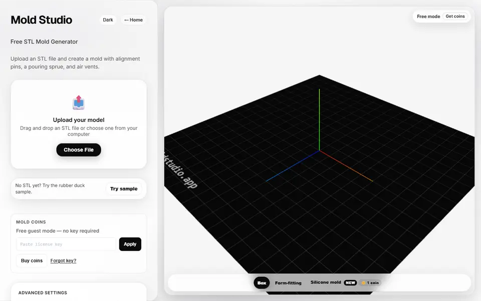Load the rubber duck with Try sample
This screenshot has width=481, height=301.
point(124,189)
